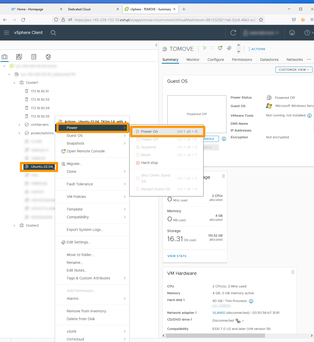This screenshot has height=342, width=314.
Task: Open the Datastores tab
Action: [269, 60]
